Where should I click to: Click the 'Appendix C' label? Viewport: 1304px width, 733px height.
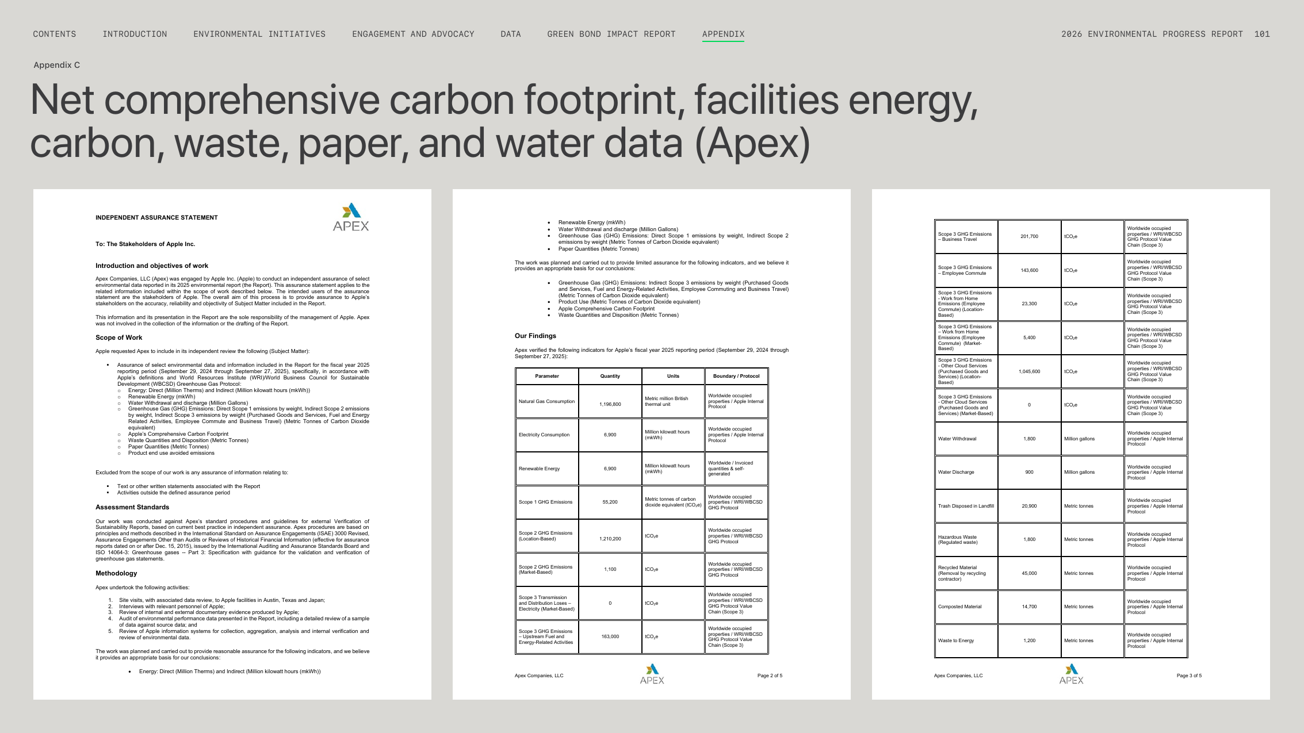coord(57,65)
